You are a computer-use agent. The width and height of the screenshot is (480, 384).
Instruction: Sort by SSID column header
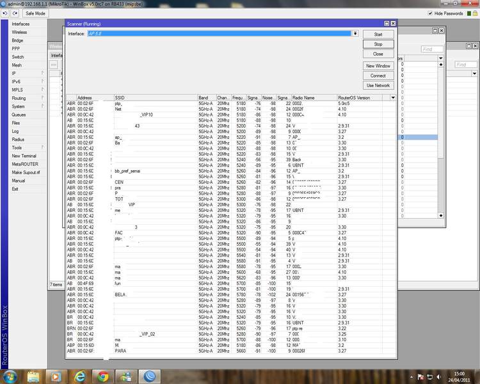pyautogui.click(x=156, y=98)
